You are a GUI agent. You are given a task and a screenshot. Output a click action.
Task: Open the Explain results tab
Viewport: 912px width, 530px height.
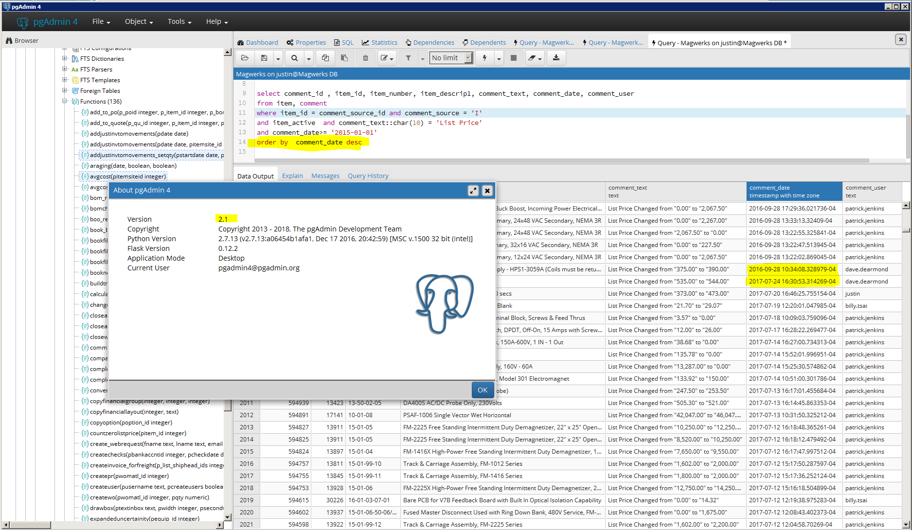(292, 176)
